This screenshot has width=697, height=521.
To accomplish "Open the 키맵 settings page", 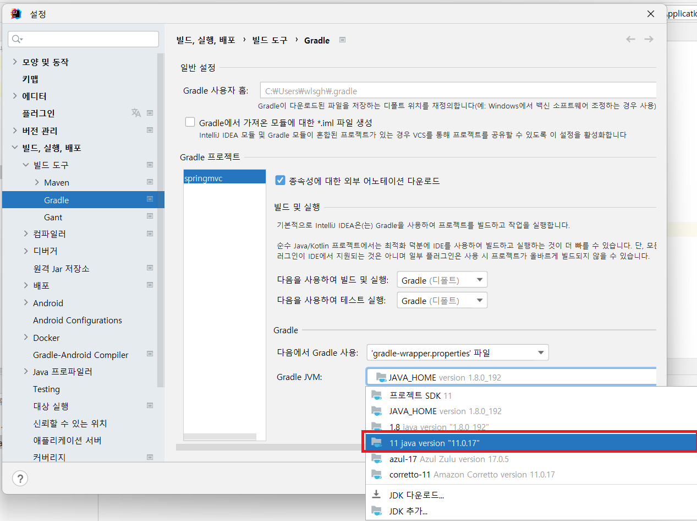I will 30,79.
